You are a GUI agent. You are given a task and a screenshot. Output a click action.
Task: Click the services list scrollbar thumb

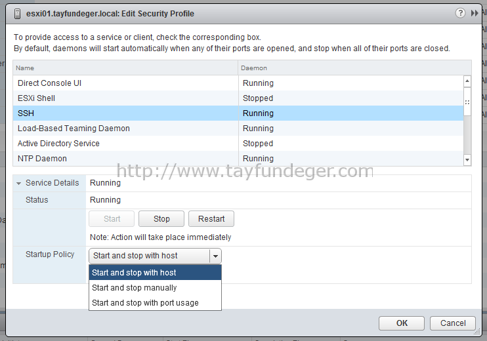467,102
